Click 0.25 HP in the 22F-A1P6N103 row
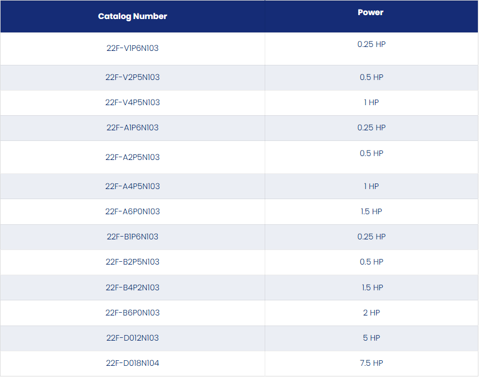 [372, 128]
